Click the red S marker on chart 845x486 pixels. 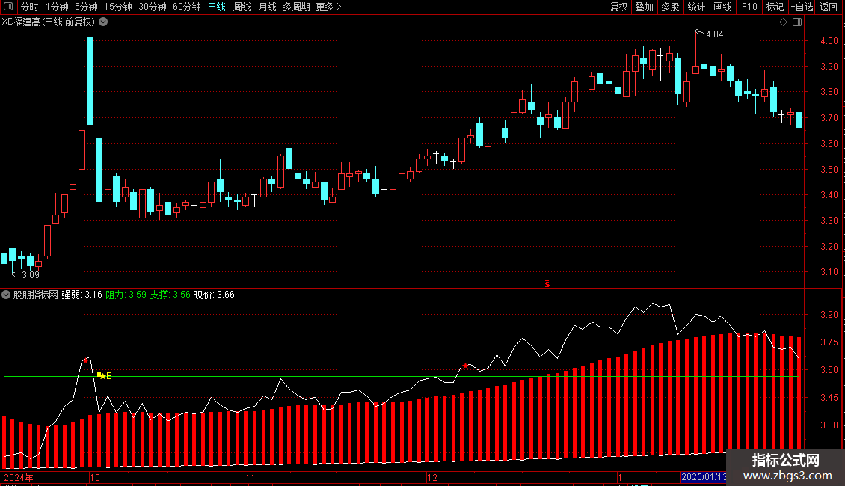pos(547,283)
